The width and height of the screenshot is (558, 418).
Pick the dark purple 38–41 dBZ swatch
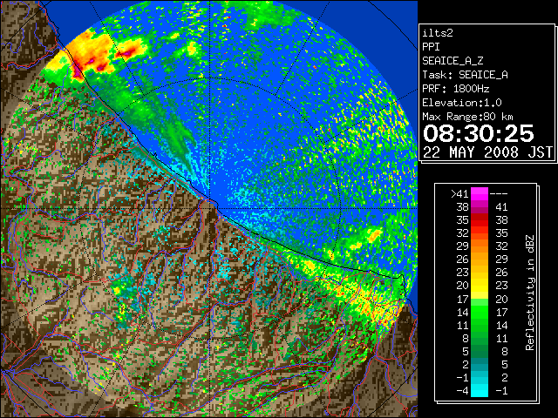(x=480, y=207)
